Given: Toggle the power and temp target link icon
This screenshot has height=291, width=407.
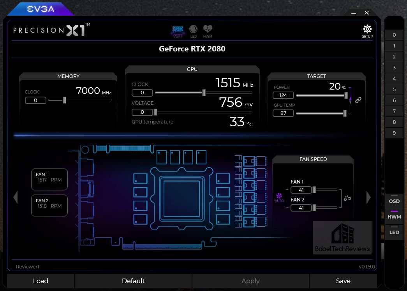Looking at the screenshot, I should (x=358, y=100).
